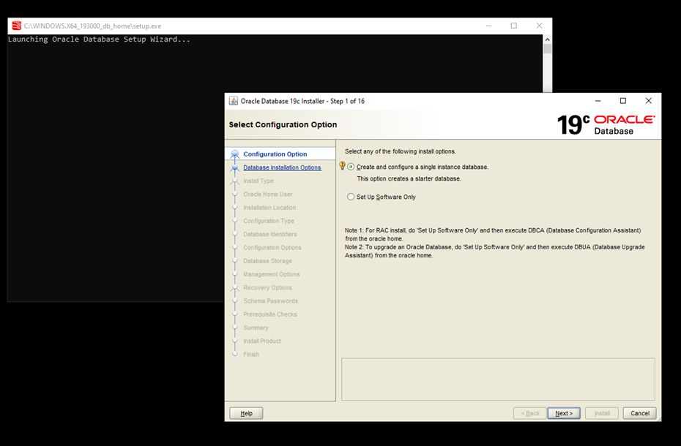Screen dimensions: 681x446
Task: Click the Java icon in the Oracle Installer title bar
Action: (234, 101)
